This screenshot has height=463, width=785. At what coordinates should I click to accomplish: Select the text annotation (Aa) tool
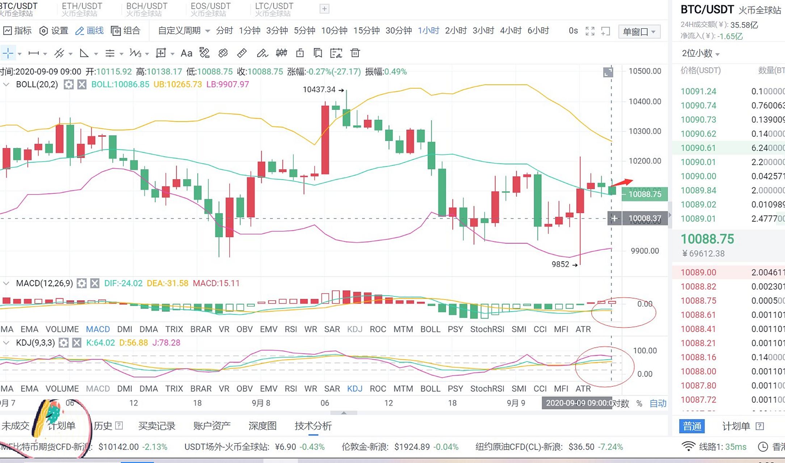[187, 53]
